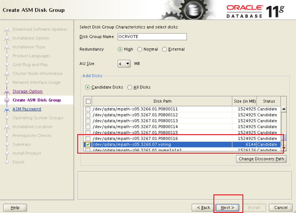Select the /dev/qdata/mpath-s05.3268.07.voting path
The width and height of the screenshot is (296, 213).
132,144
